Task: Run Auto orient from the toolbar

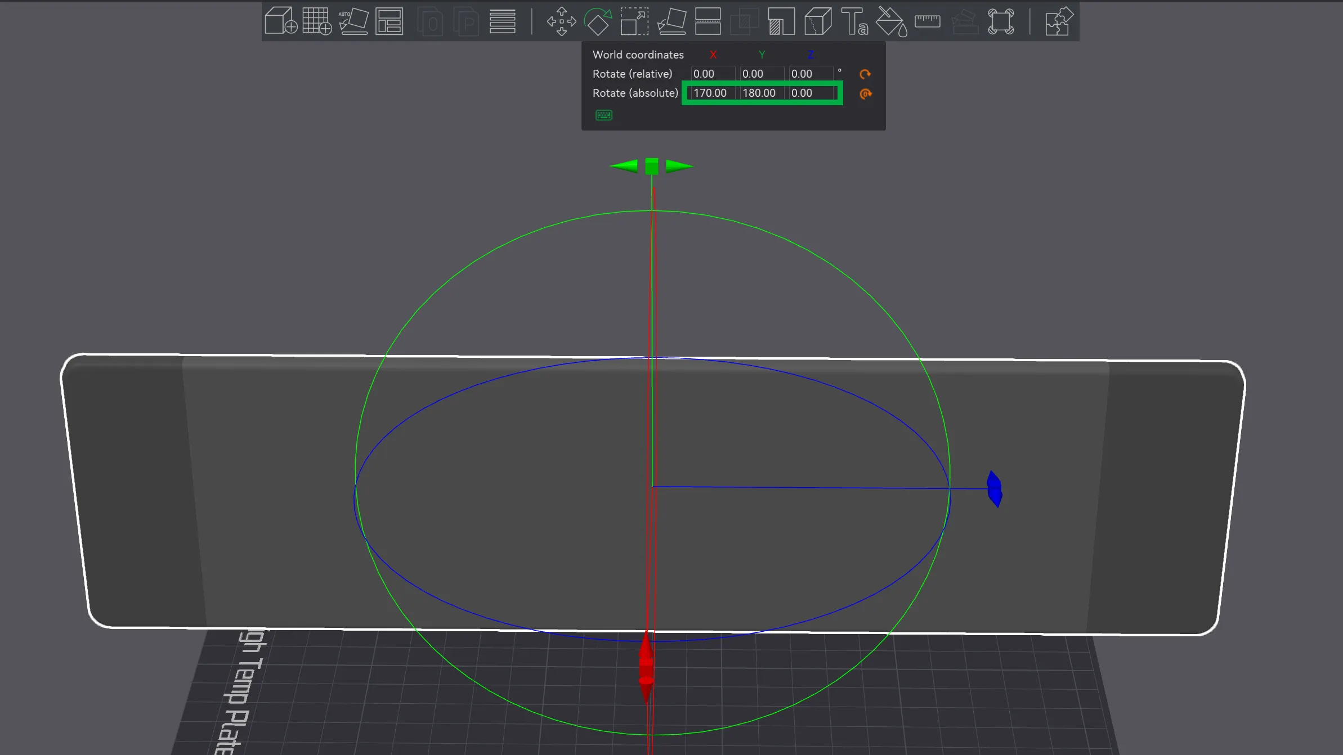Action: pyautogui.click(x=353, y=21)
